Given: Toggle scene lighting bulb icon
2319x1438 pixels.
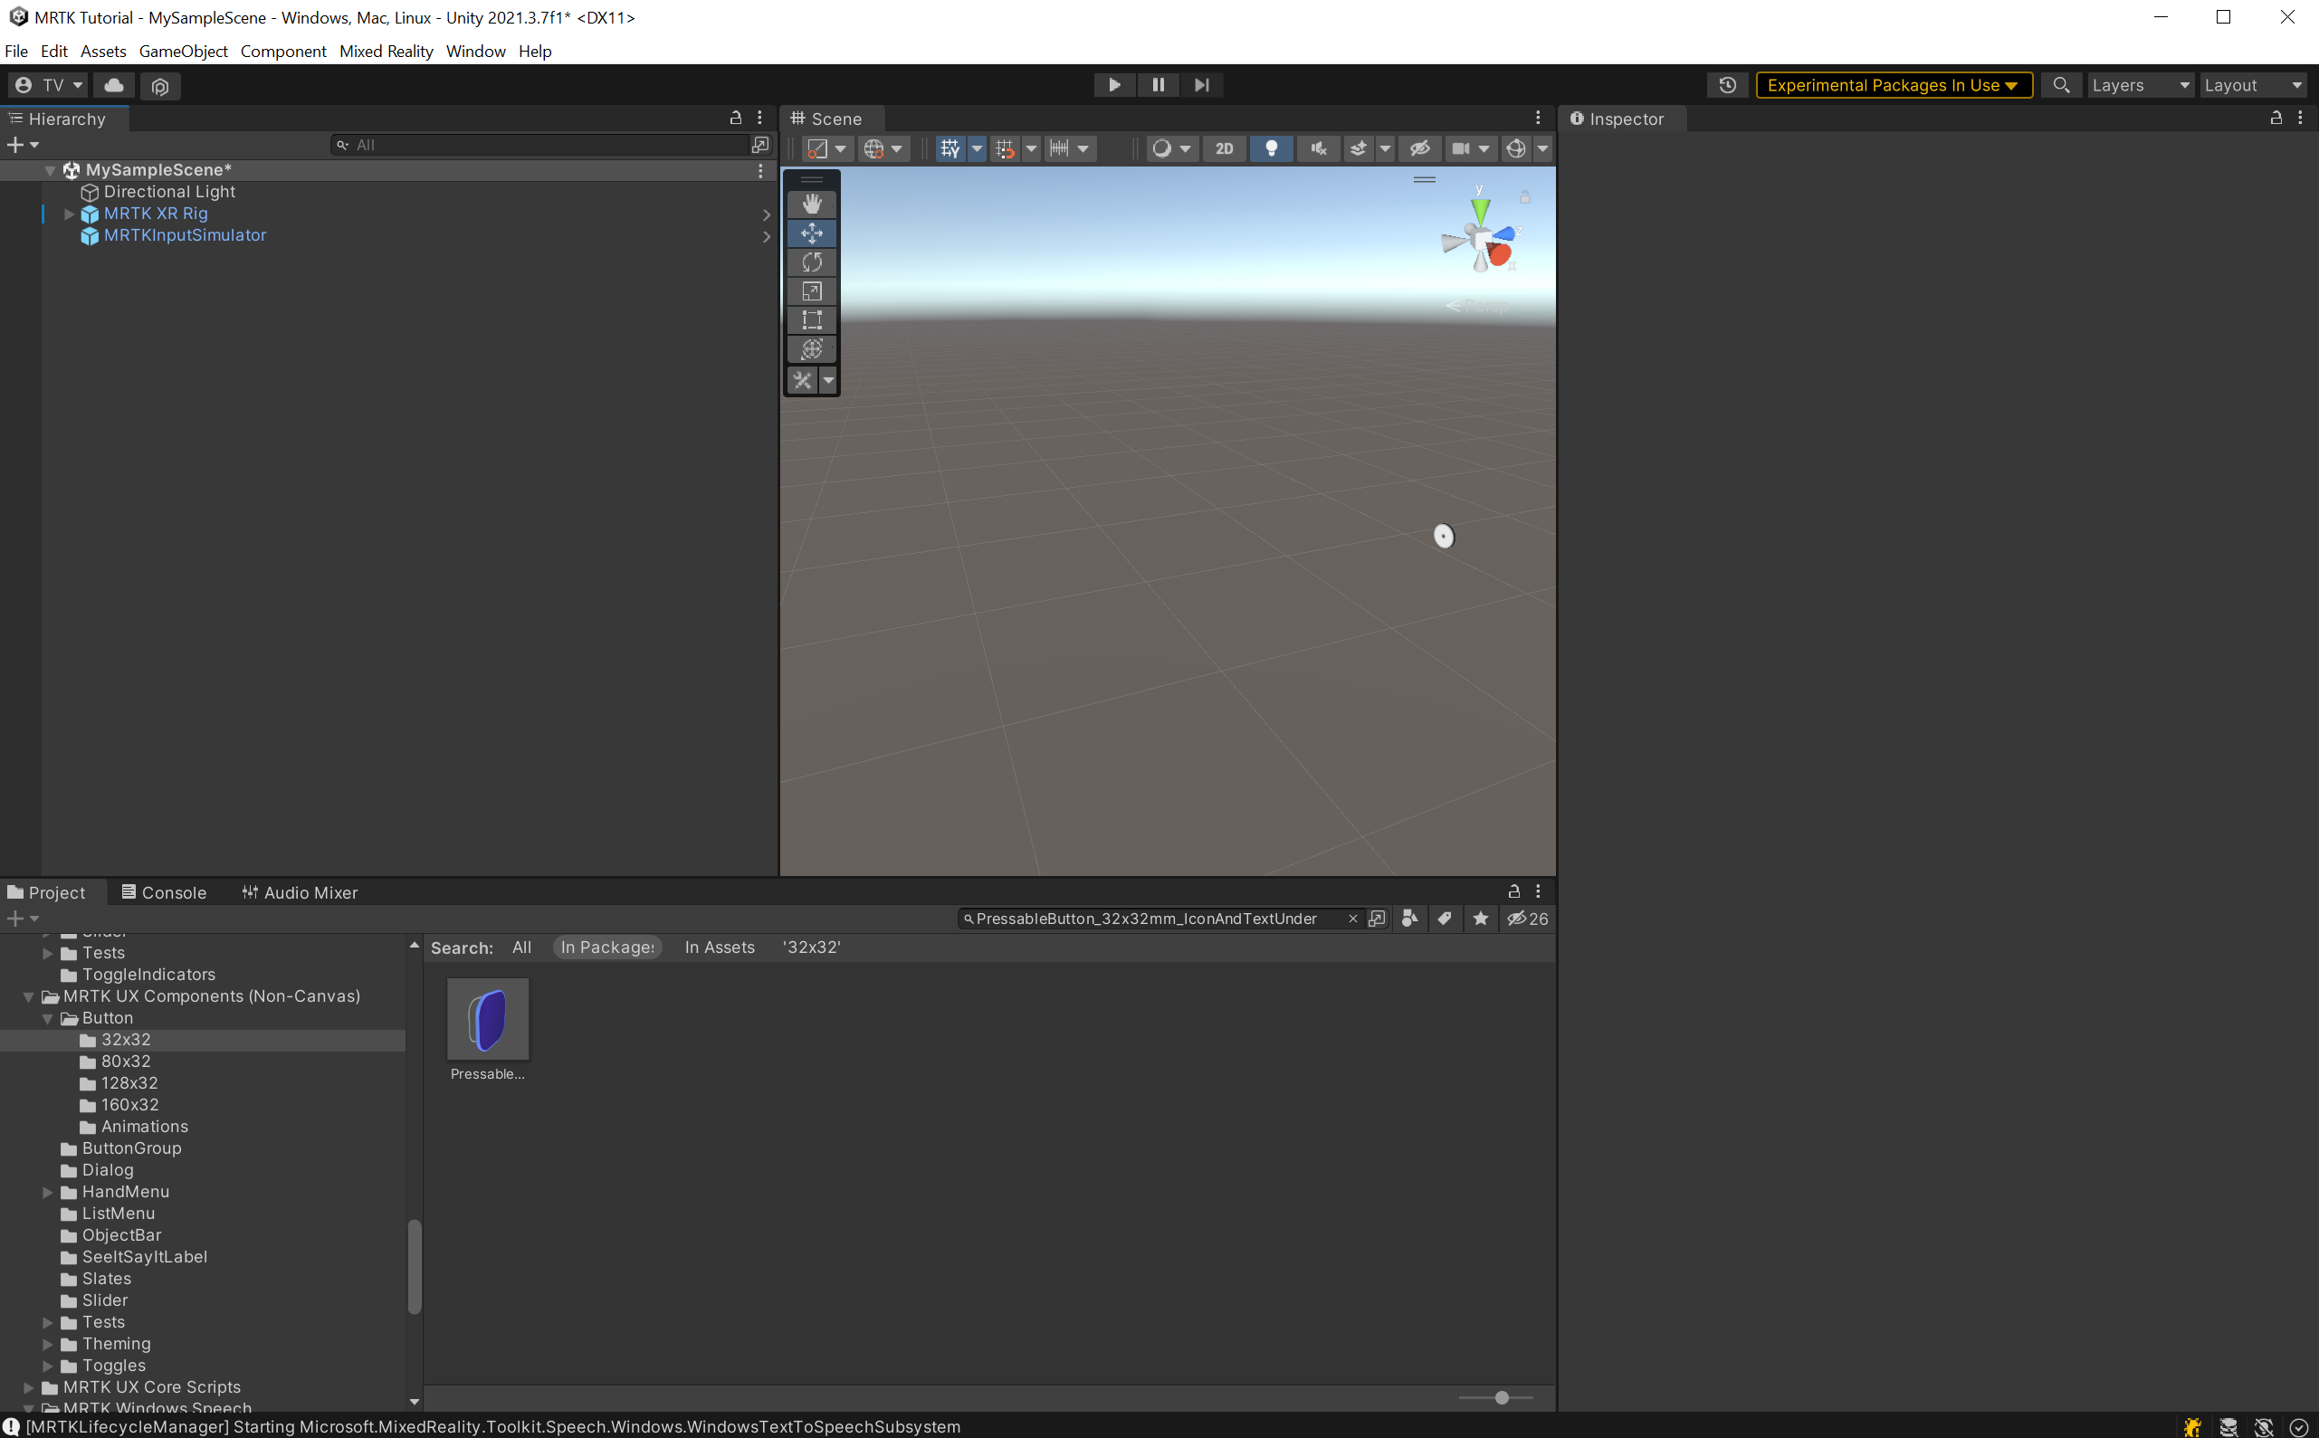Looking at the screenshot, I should point(1271,148).
